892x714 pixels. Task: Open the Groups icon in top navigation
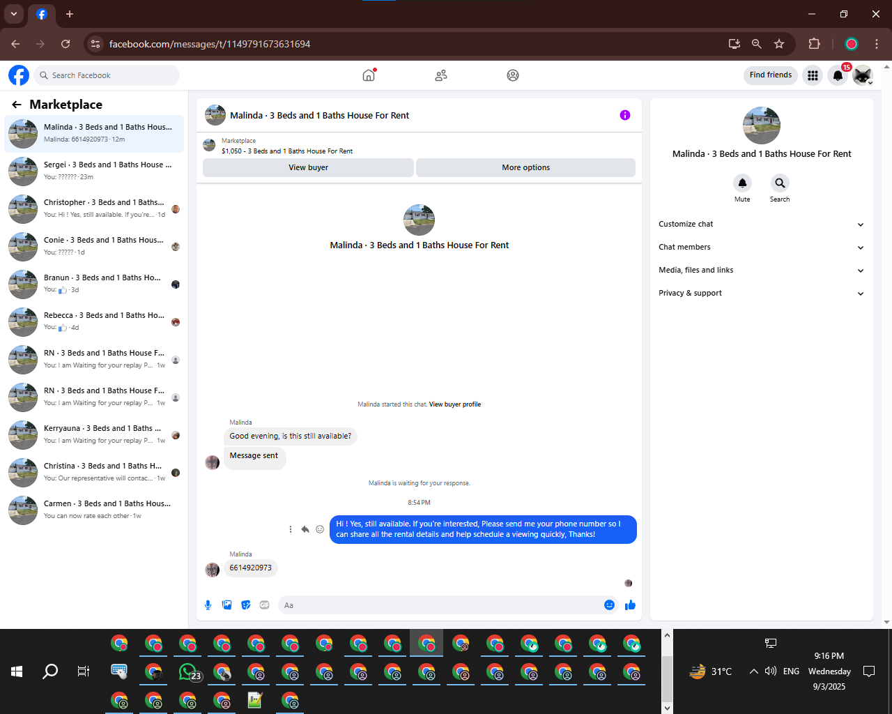point(513,75)
